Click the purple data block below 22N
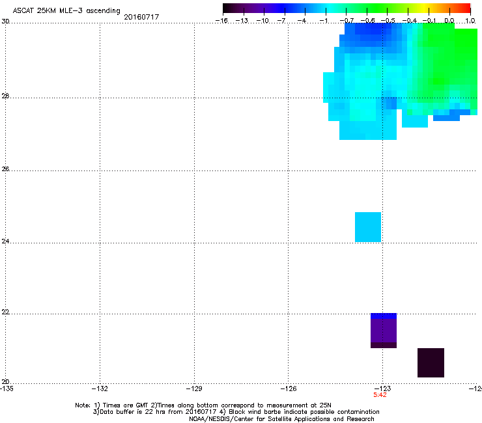The height and width of the screenshot is (423, 482). 384,331
